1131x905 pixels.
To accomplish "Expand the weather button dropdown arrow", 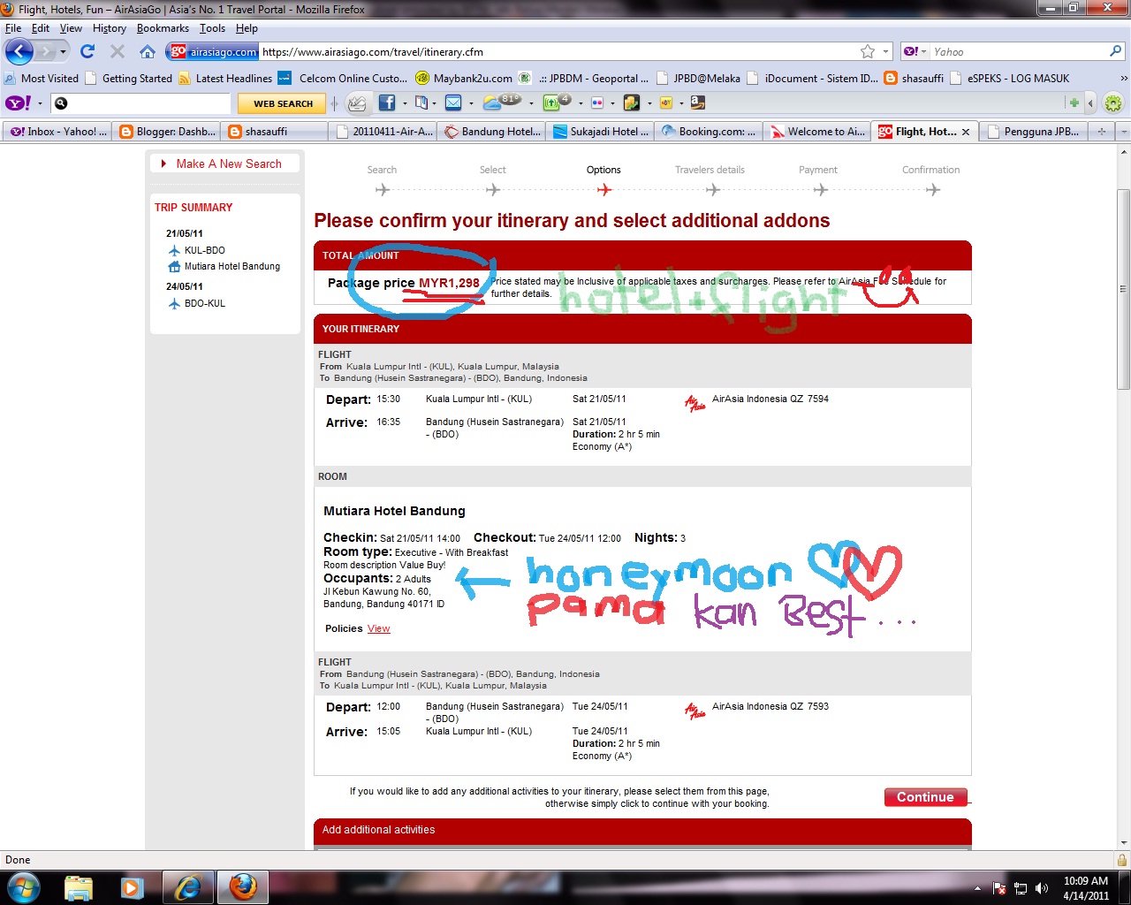I will click(x=530, y=103).
